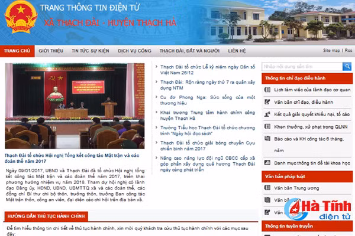355x236 pixels.
Task: Click the Vietnam national emblem logo
Action: pyautogui.click(x=21, y=17)
